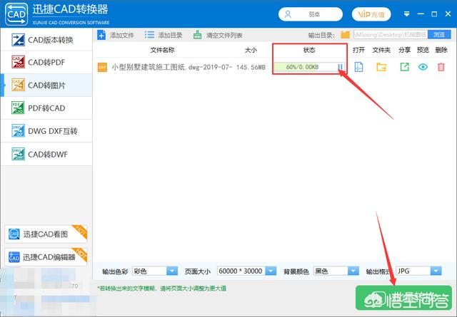This screenshot has height=317, width=457.
Task: Expand the 输出色彩 dropdown
Action: coord(171,271)
